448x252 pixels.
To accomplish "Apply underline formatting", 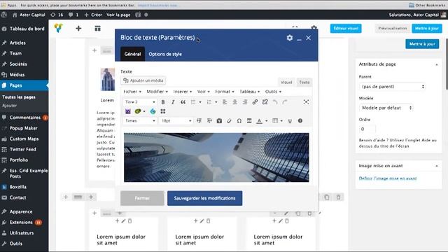I will [x=290, y=121].
